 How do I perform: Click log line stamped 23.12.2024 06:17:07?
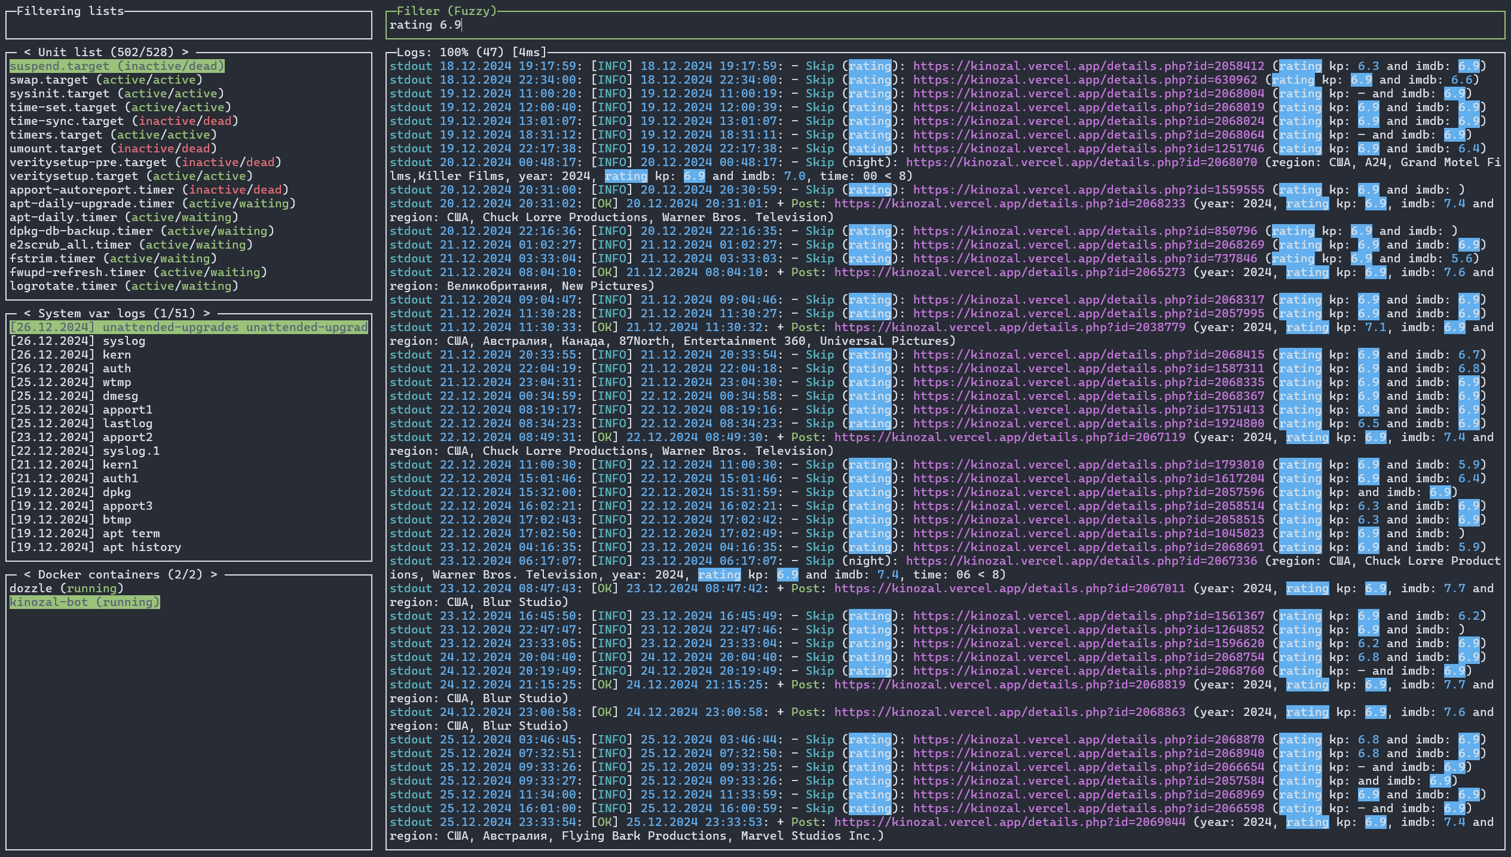pyautogui.click(x=945, y=568)
